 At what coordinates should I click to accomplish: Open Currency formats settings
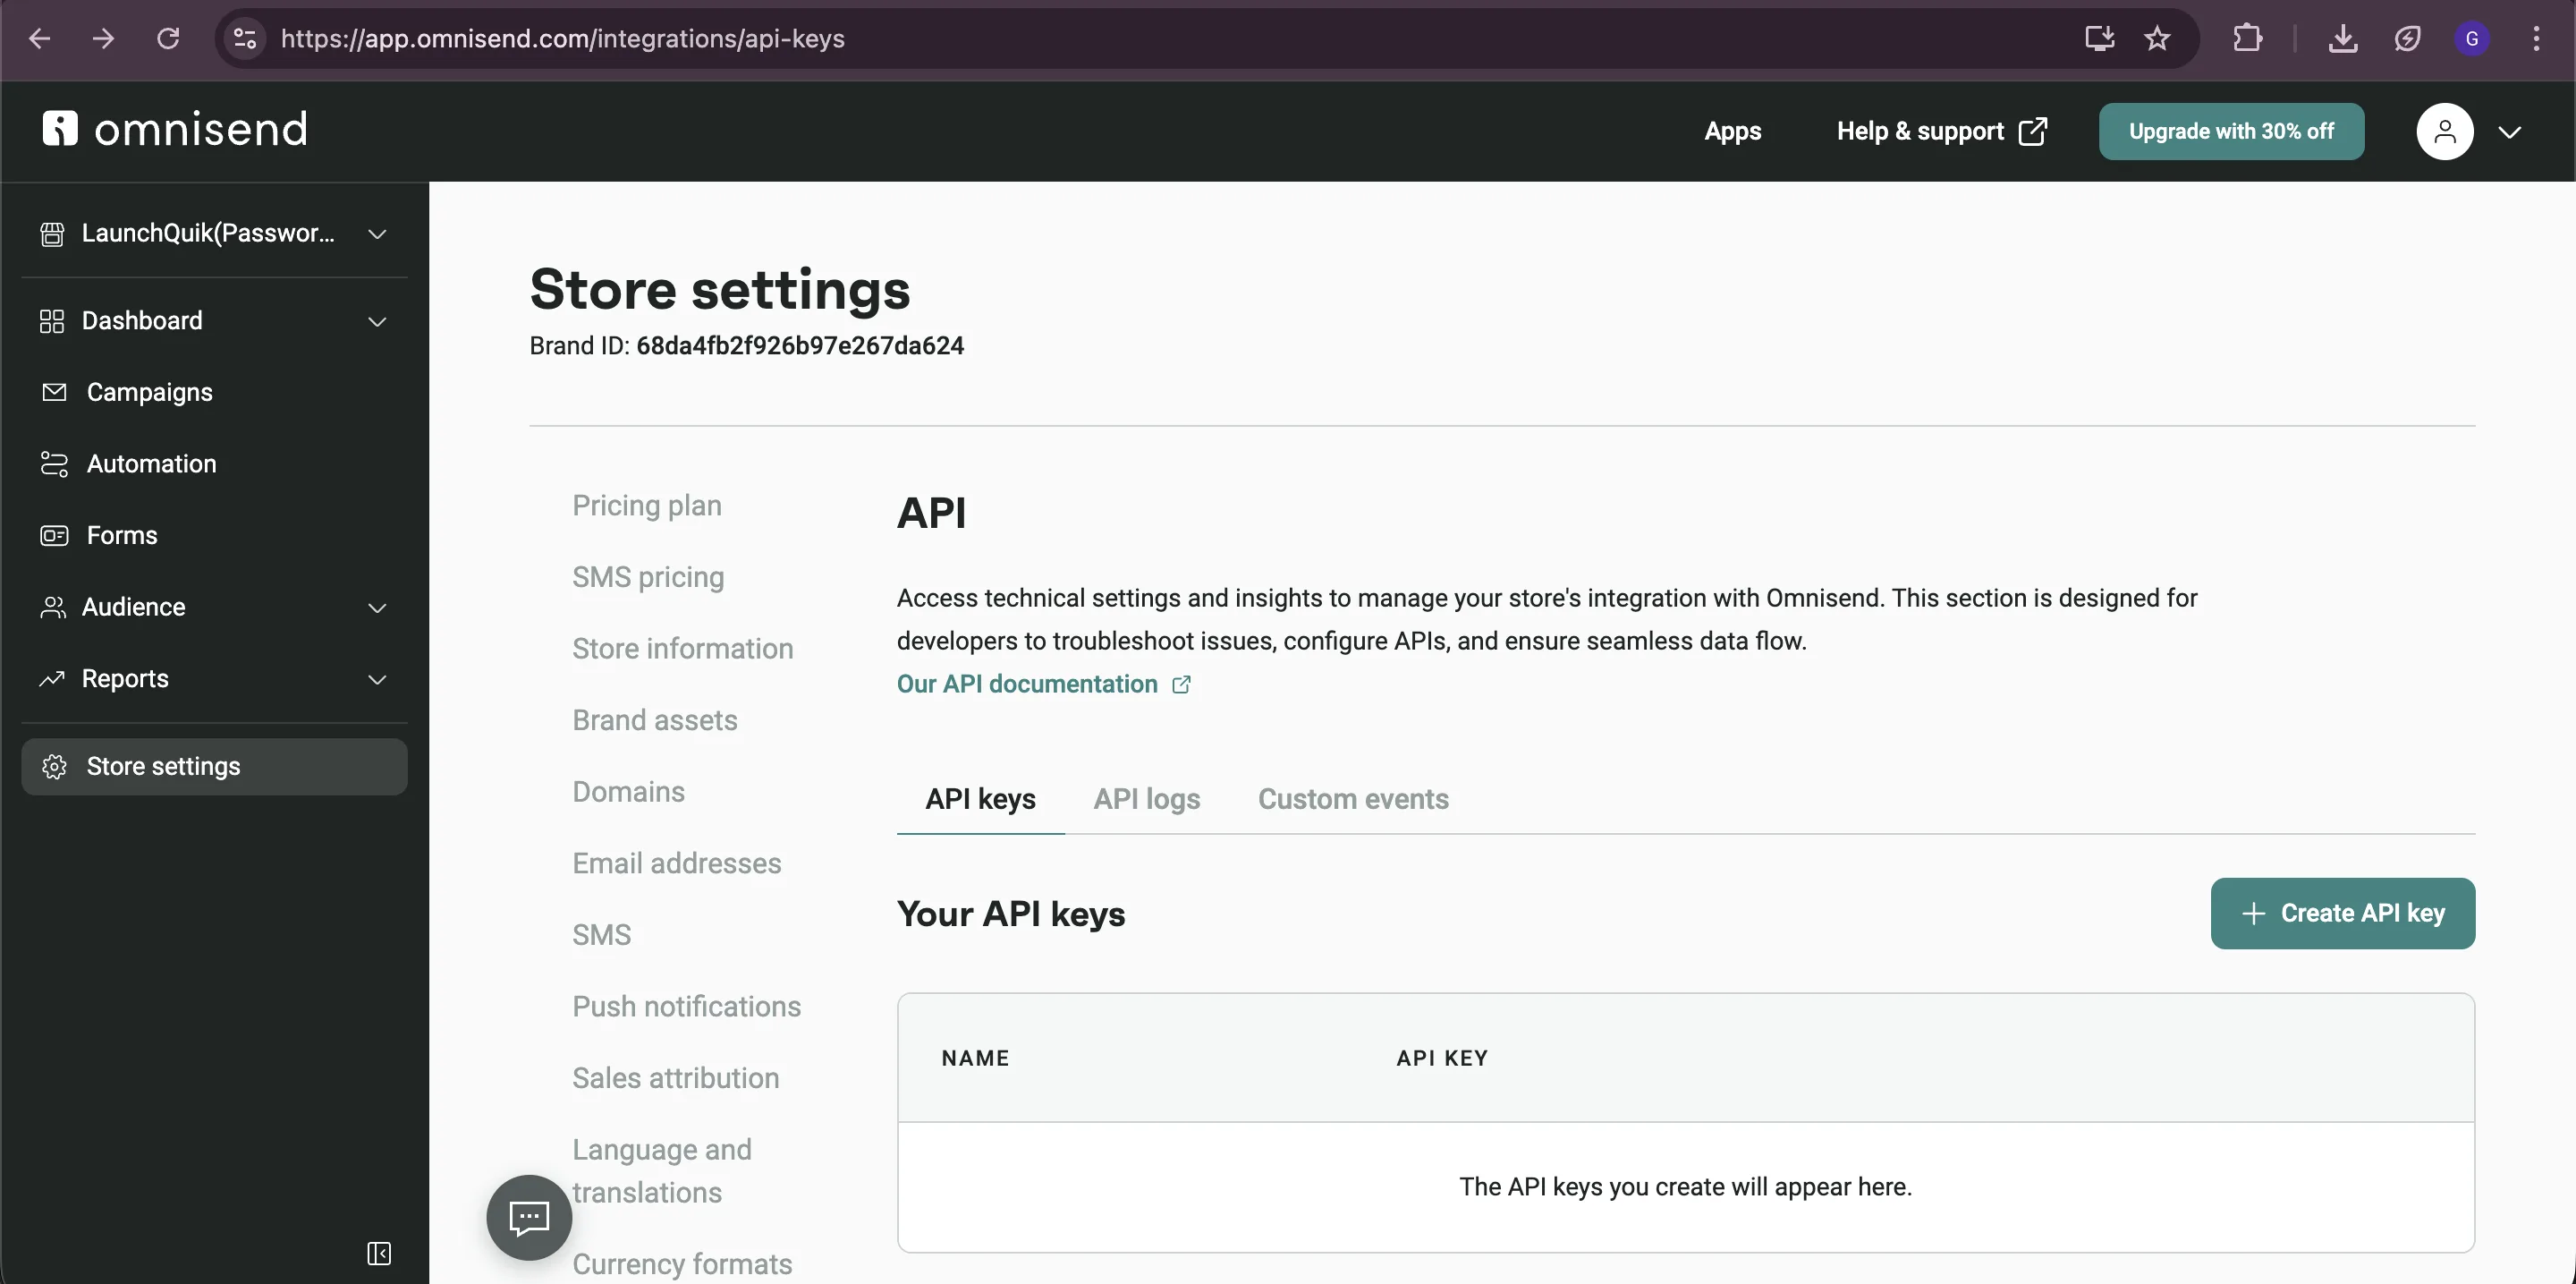click(682, 1264)
